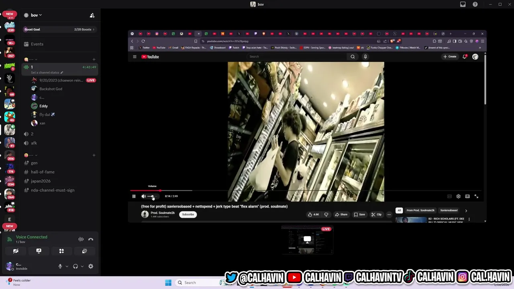Select user fly dai in voice channel
This screenshot has height=289, width=514.
tap(47, 114)
